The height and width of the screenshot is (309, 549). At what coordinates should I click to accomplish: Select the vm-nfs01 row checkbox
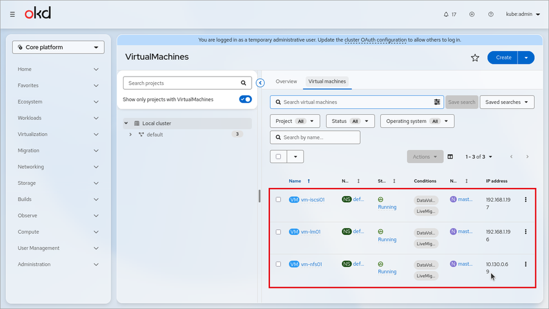[279, 264]
